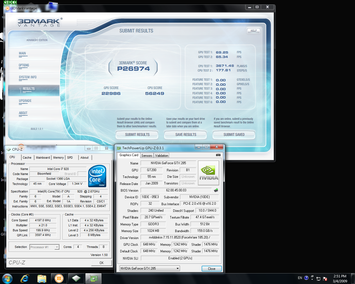Click the BIOS save chip icon in GPU-Z
355x284 pixels.
pos(216,190)
